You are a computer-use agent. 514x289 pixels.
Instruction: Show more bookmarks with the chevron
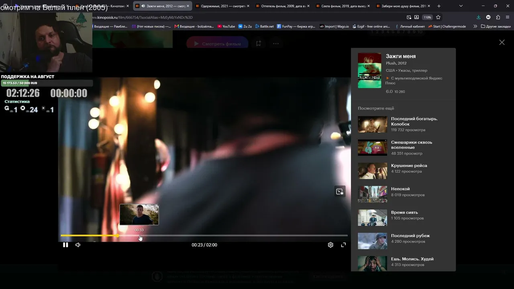click(x=475, y=26)
